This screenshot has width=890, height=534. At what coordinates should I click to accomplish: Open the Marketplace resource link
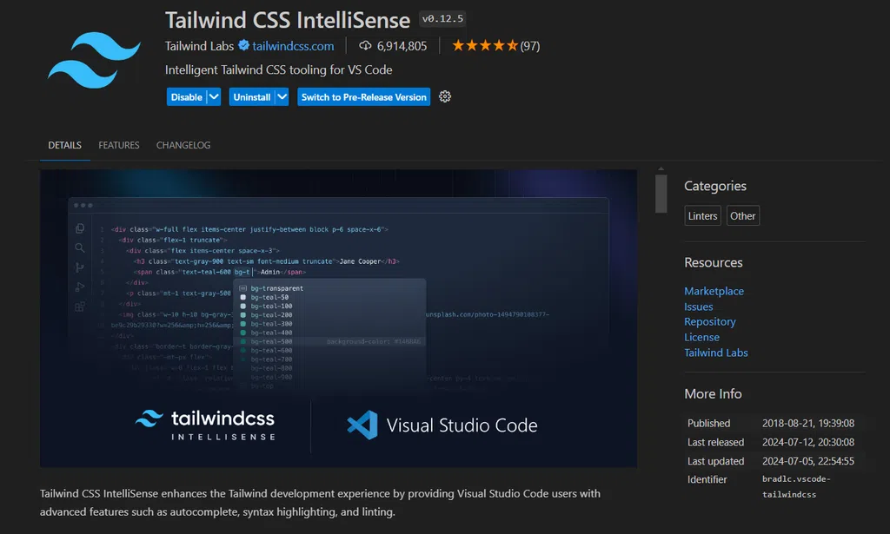714,291
